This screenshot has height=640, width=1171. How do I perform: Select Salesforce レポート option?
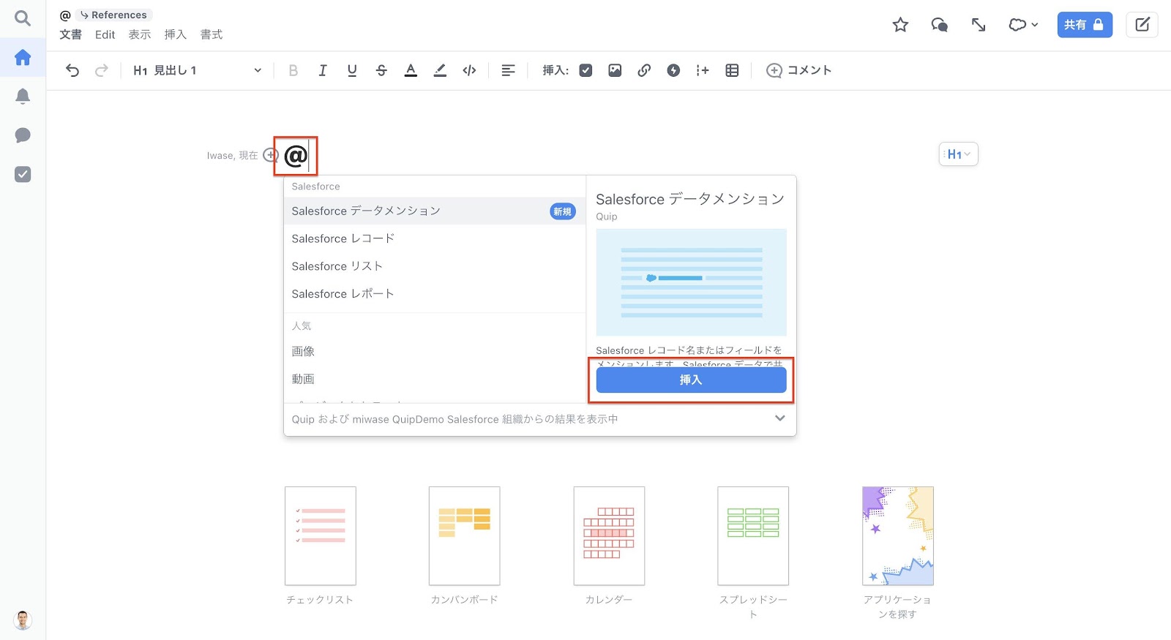pyautogui.click(x=435, y=294)
